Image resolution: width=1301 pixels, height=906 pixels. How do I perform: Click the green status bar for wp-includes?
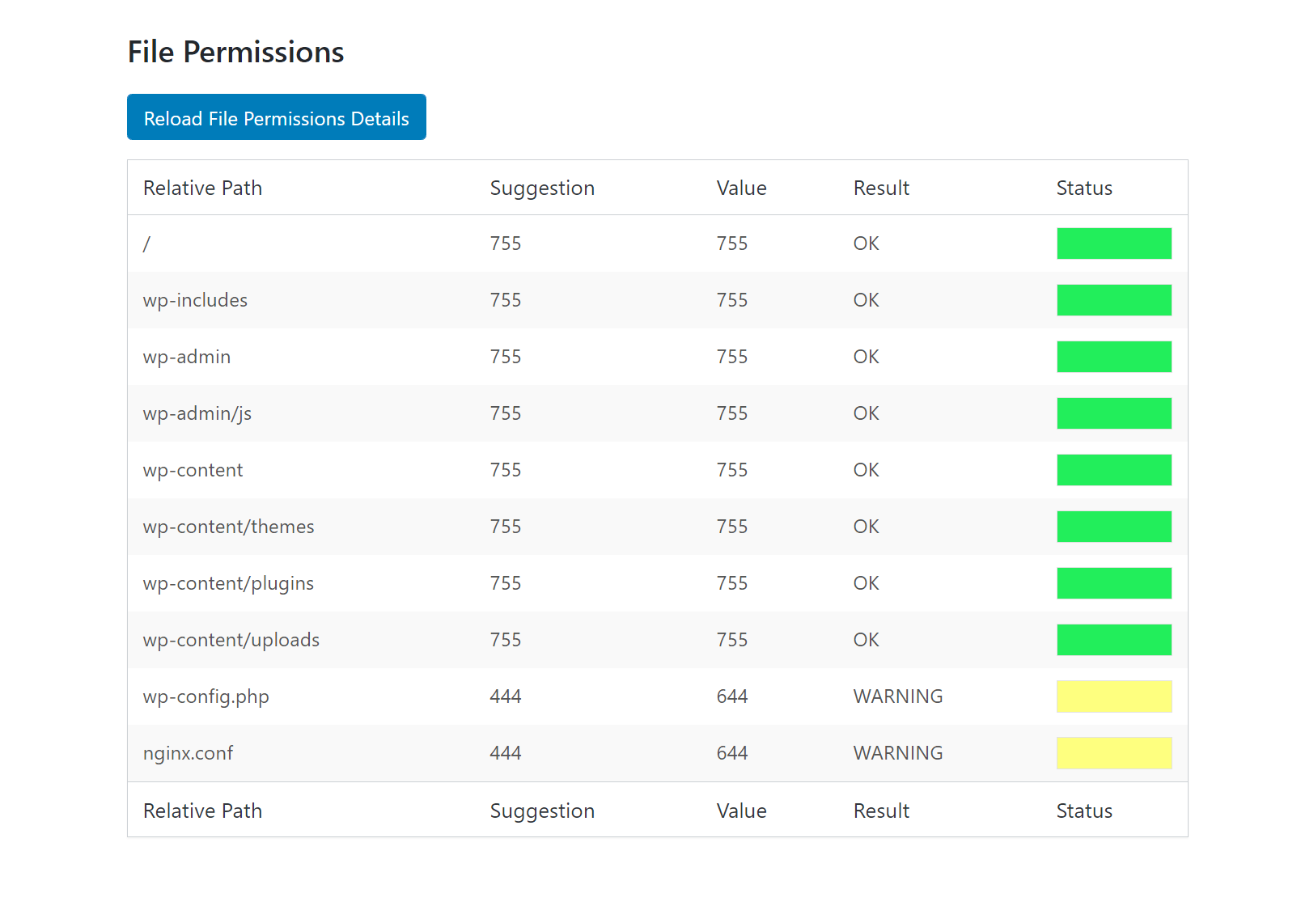click(x=1113, y=299)
